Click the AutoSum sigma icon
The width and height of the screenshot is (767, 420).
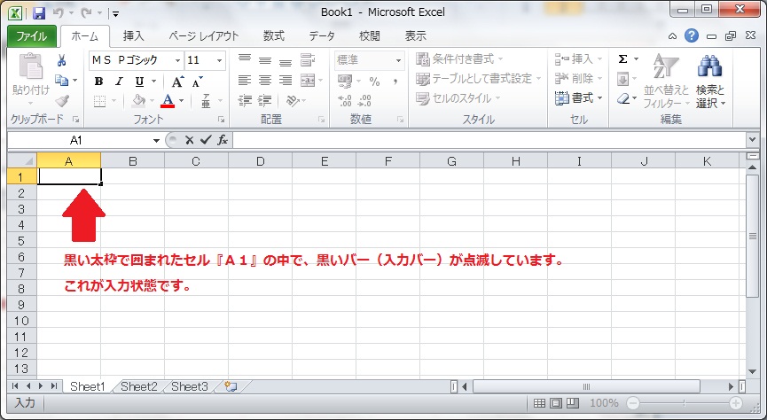coord(622,59)
